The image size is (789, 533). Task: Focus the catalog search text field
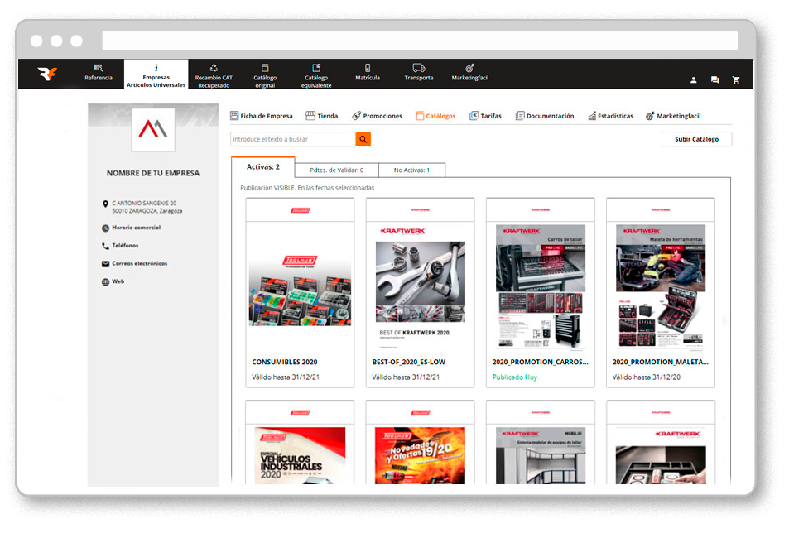[293, 139]
